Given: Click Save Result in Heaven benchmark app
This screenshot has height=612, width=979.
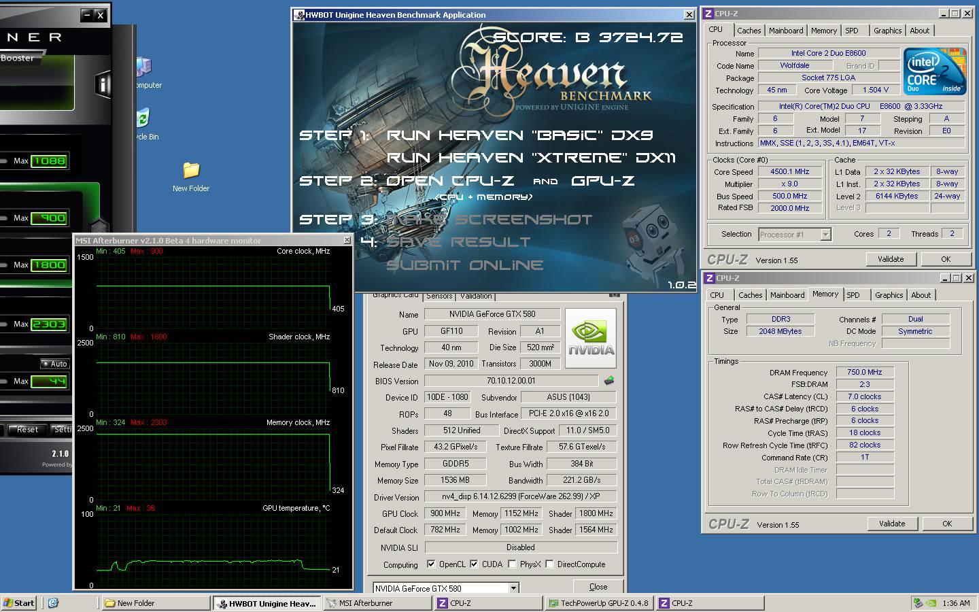Looking at the screenshot, I should tap(458, 242).
